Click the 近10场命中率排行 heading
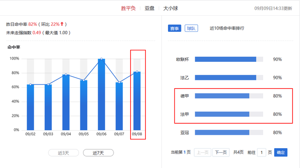This screenshot has height=168, width=300. coord(227,28)
